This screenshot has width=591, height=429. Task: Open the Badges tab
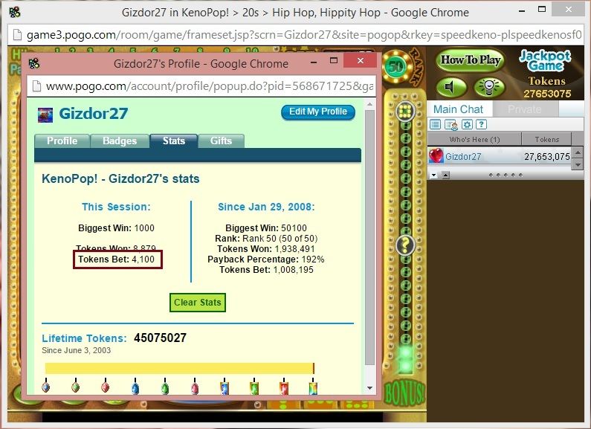(120, 141)
